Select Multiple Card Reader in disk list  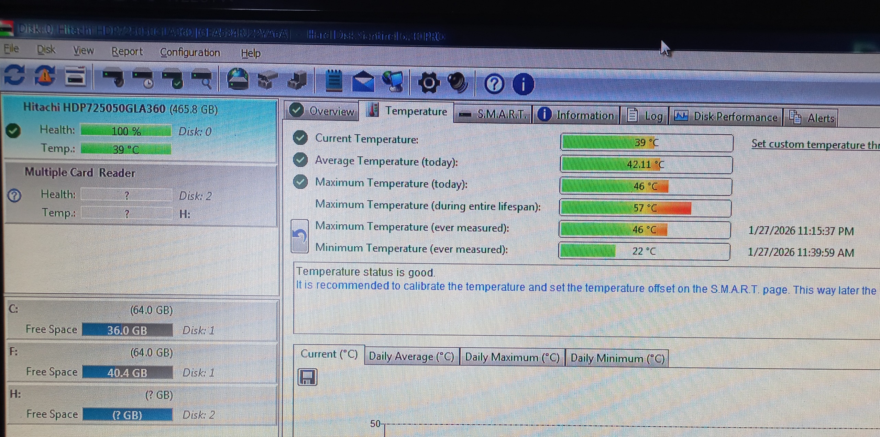click(x=80, y=172)
